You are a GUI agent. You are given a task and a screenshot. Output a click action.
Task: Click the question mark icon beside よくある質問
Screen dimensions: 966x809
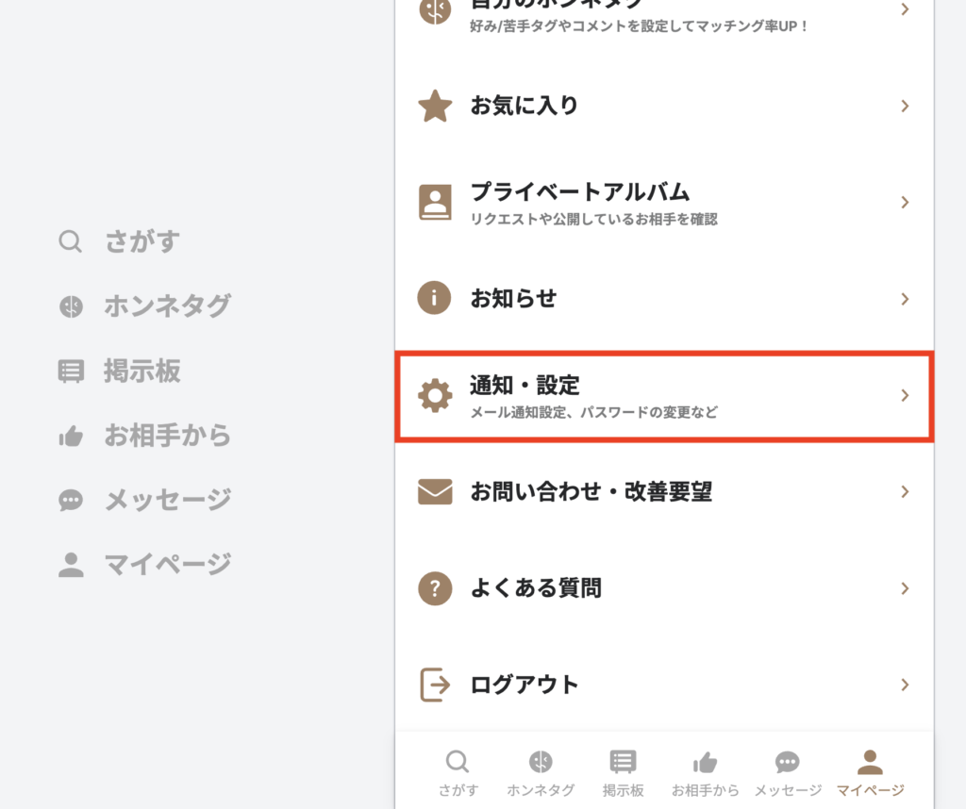tap(434, 587)
